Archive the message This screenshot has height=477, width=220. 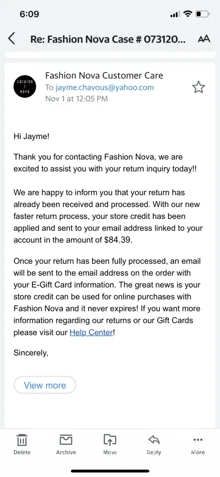click(x=66, y=444)
